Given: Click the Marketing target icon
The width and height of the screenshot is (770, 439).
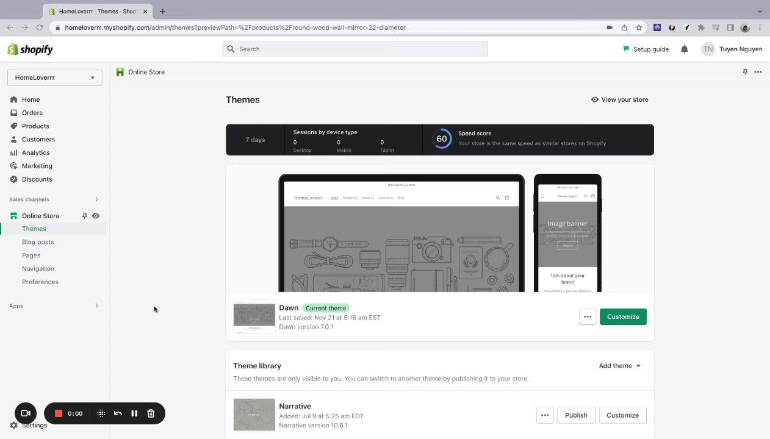Looking at the screenshot, I should (x=14, y=166).
